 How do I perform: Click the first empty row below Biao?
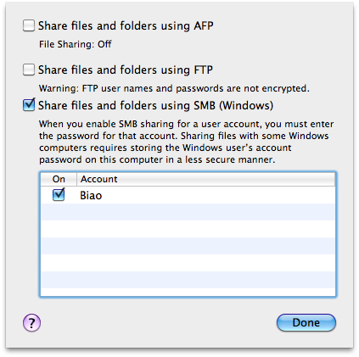[x=188, y=212]
